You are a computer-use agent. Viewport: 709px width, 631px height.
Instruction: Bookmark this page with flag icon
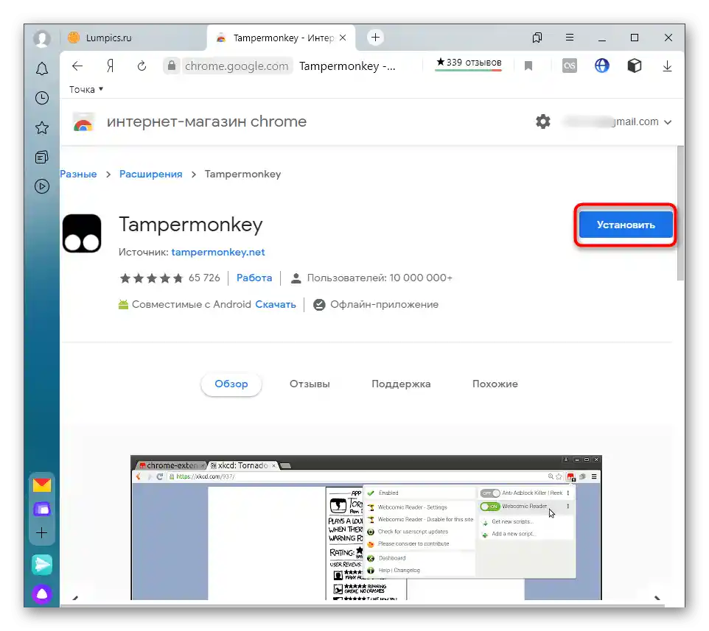[528, 66]
